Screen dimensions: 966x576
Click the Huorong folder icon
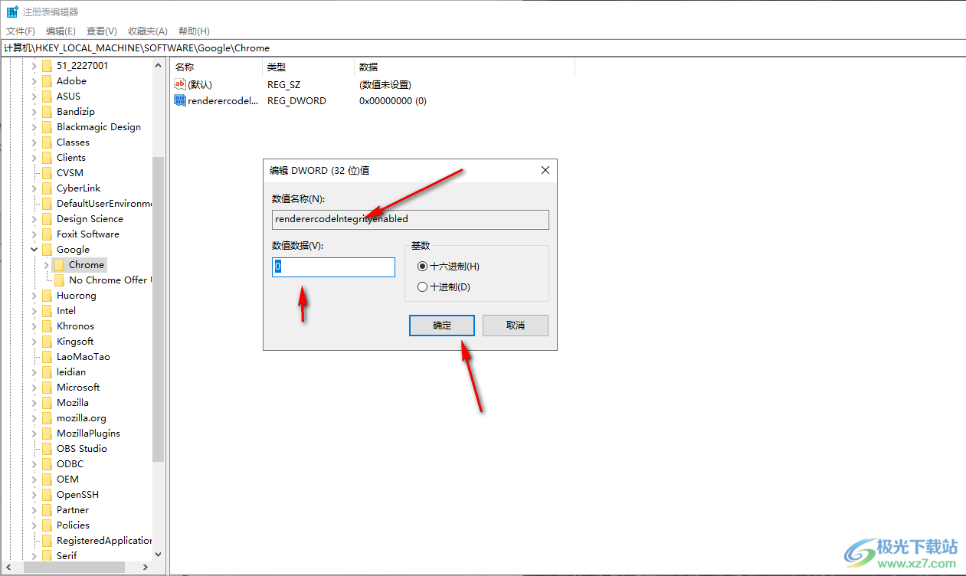coord(46,295)
